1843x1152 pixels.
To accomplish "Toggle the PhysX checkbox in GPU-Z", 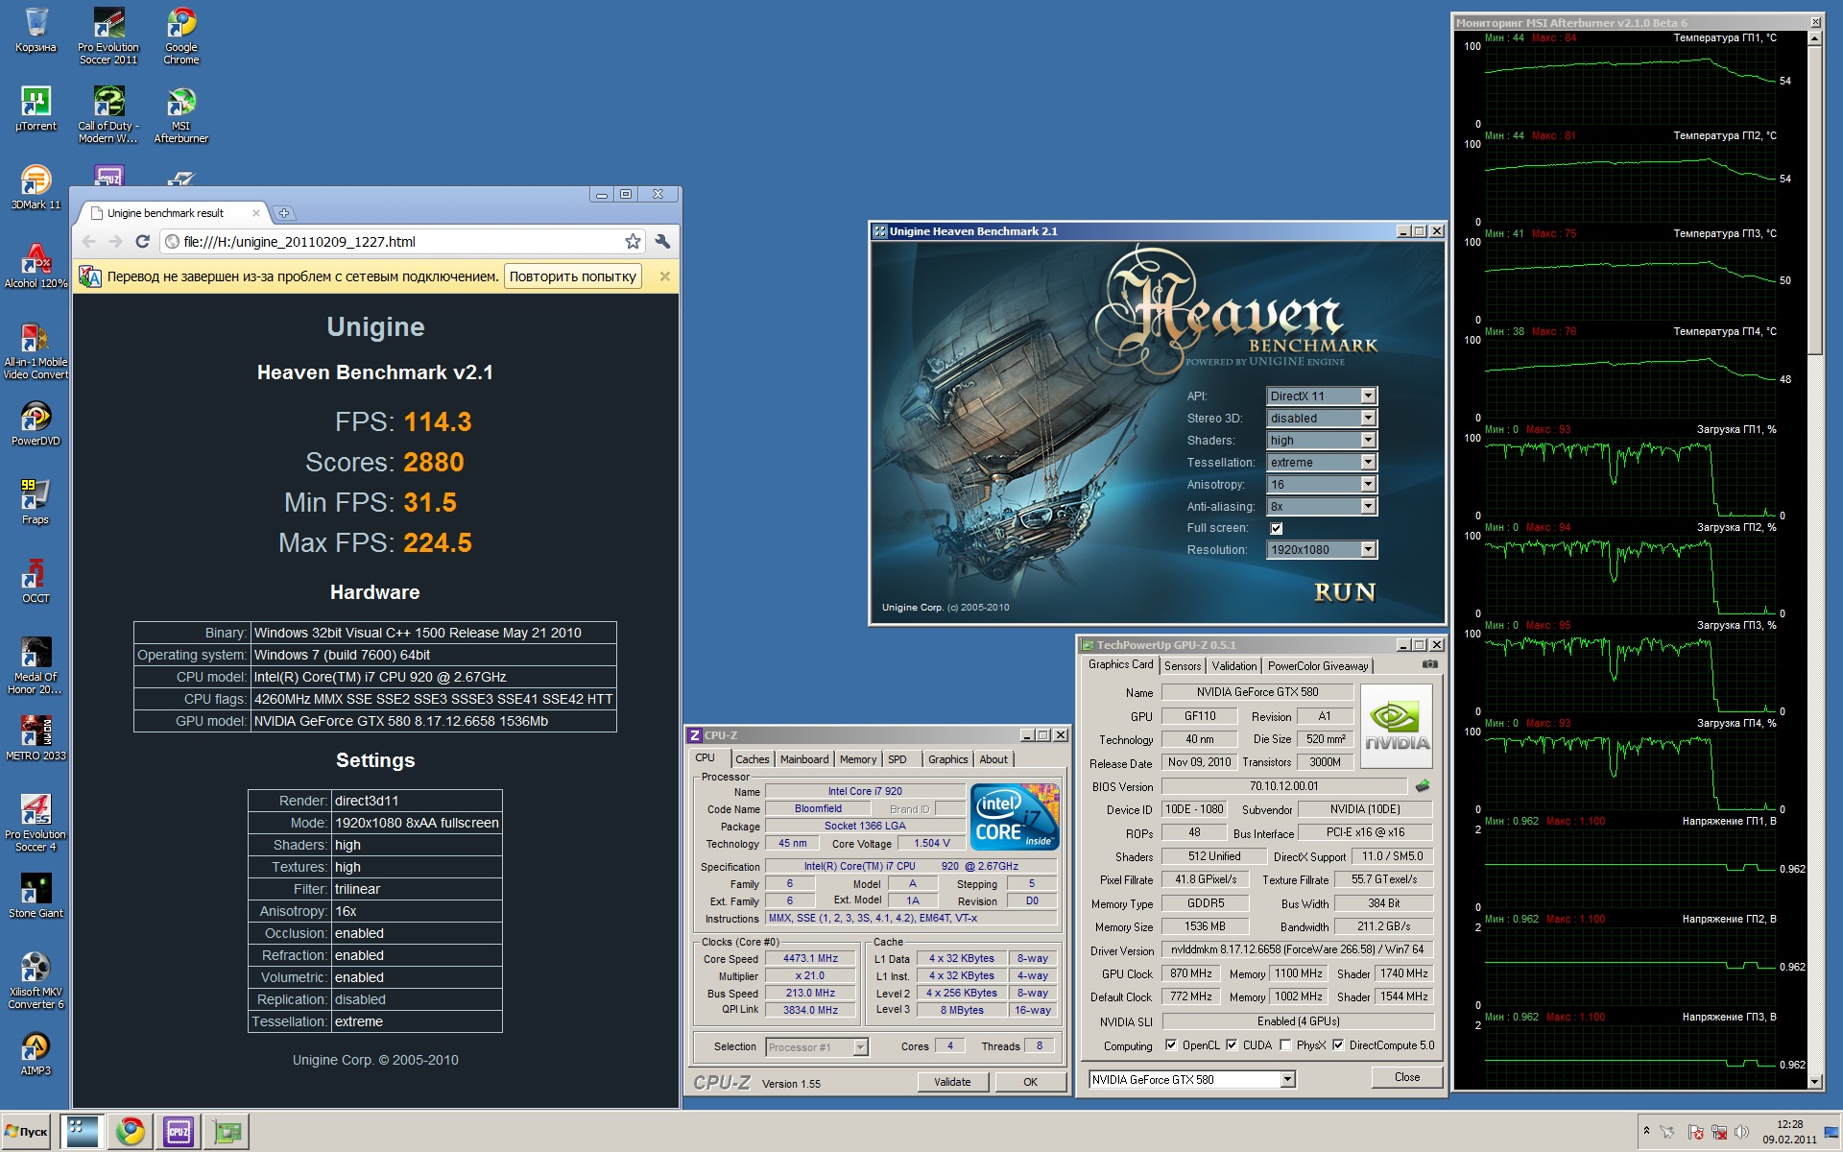I will coord(1285,1045).
